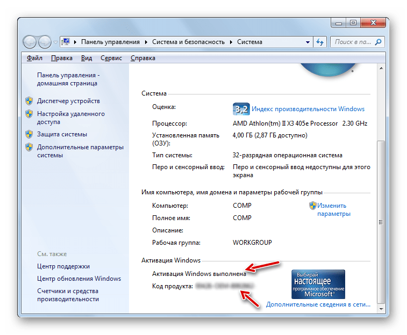This screenshot has width=407, height=335.
Task: Click 32-разрядная операционная система text
Action: pyautogui.click(x=287, y=156)
